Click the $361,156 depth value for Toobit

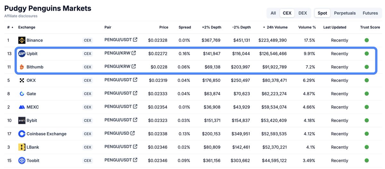click(x=212, y=161)
